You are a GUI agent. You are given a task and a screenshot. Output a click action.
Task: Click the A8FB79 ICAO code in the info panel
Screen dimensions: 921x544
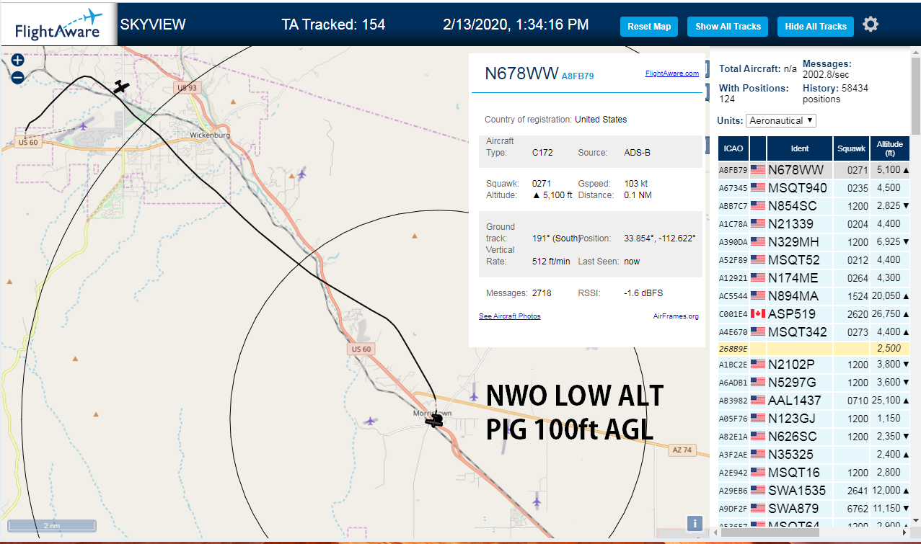[578, 76]
